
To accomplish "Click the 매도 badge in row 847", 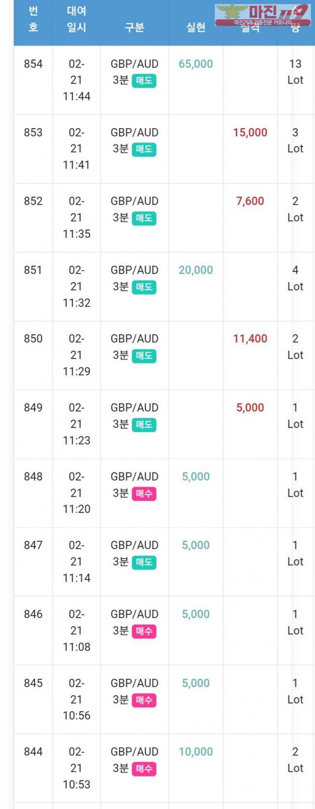I will (143, 562).
